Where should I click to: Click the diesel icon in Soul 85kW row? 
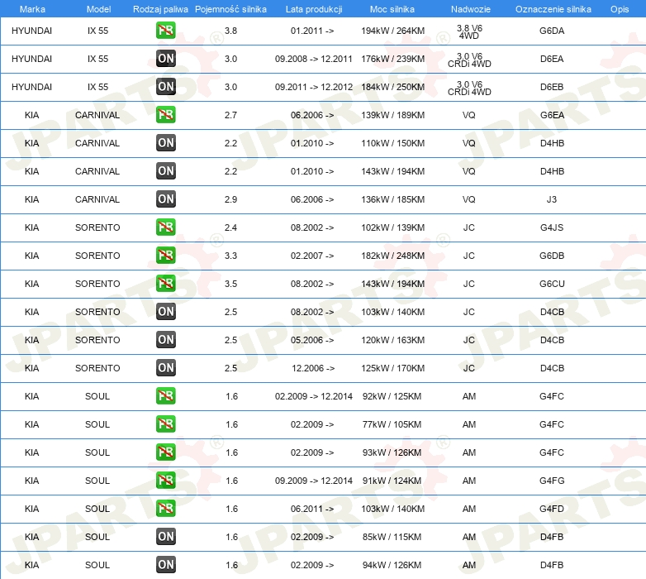tap(165, 537)
